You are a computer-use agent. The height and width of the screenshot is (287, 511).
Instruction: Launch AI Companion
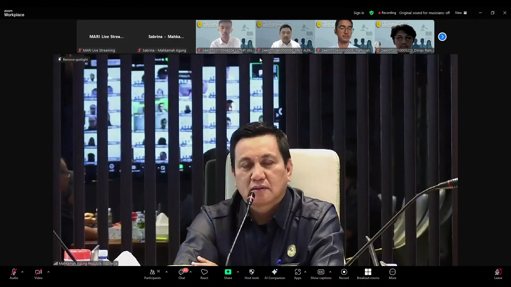(274, 274)
